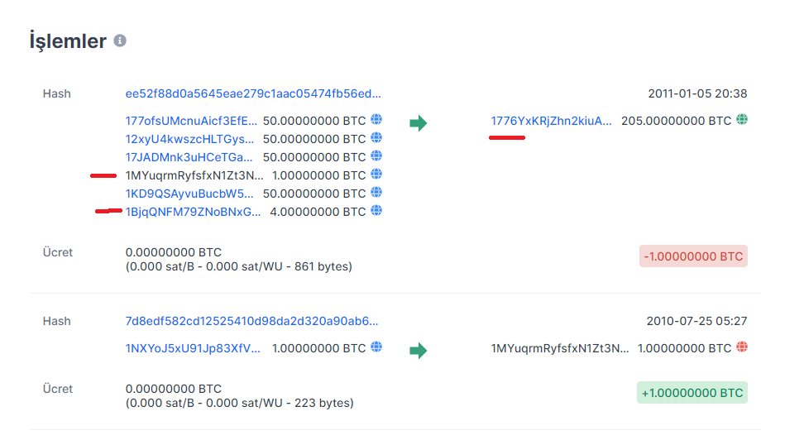Click globe icon beside 177ofsUMcnuAicf3EfE address
The image size is (804, 445).
tap(376, 119)
